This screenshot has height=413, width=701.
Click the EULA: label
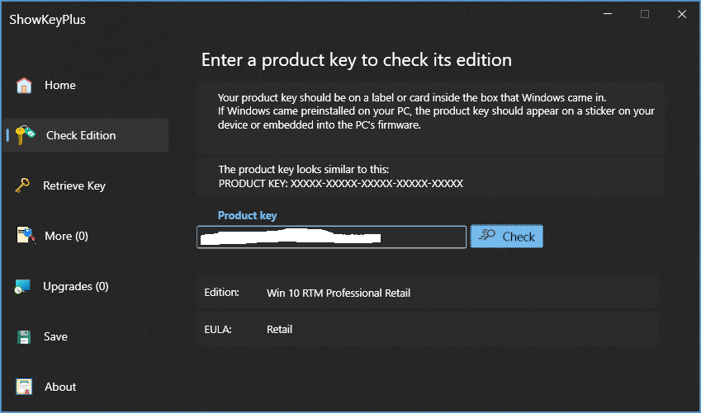(x=218, y=330)
